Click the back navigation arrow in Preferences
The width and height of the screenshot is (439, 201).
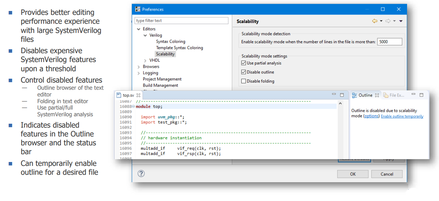click(x=374, y=21)
